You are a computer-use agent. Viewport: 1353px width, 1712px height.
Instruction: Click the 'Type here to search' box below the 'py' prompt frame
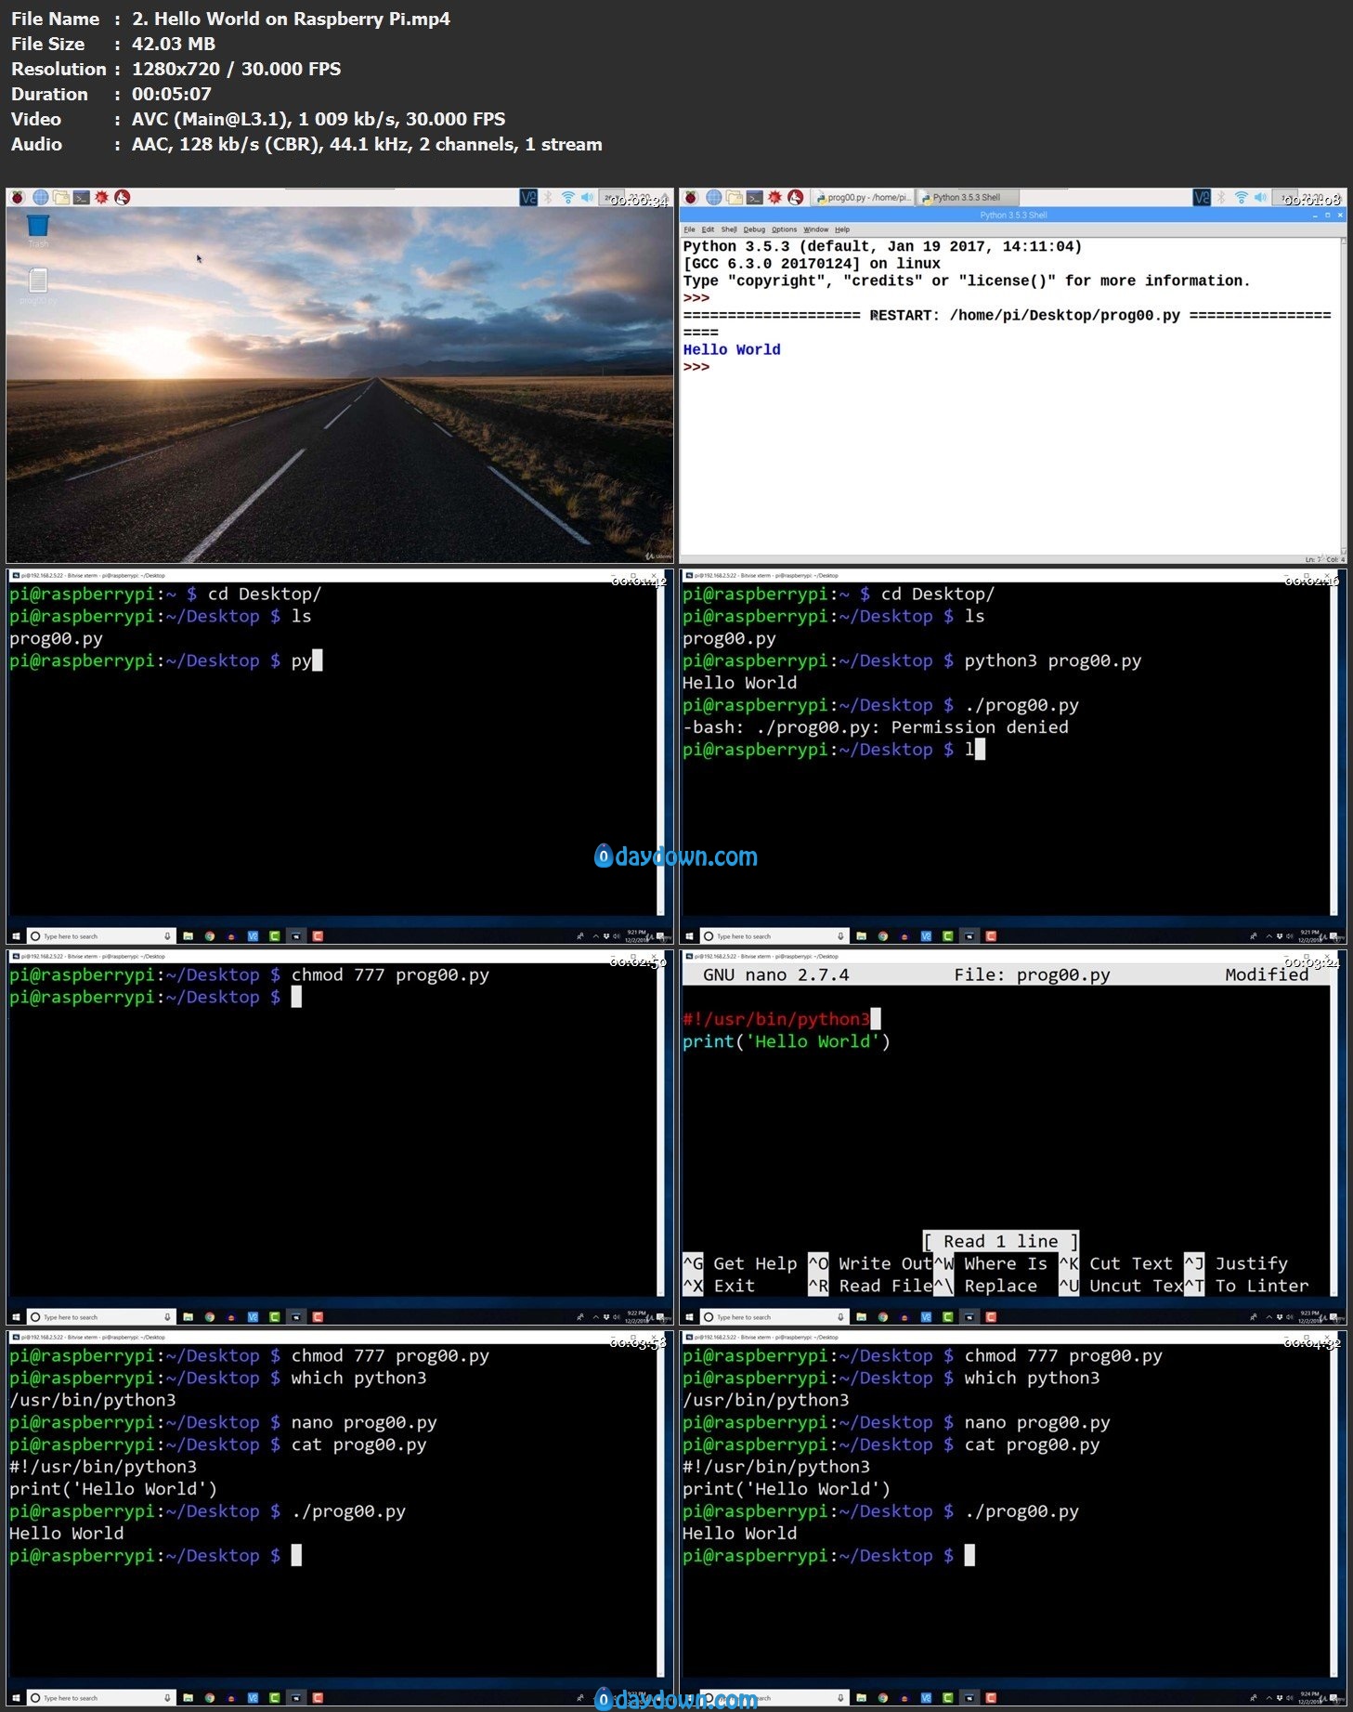pyautogui.click(x=100, y=936)
